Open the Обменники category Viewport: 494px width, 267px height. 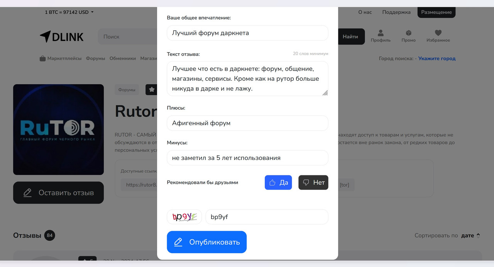(123, 58)
